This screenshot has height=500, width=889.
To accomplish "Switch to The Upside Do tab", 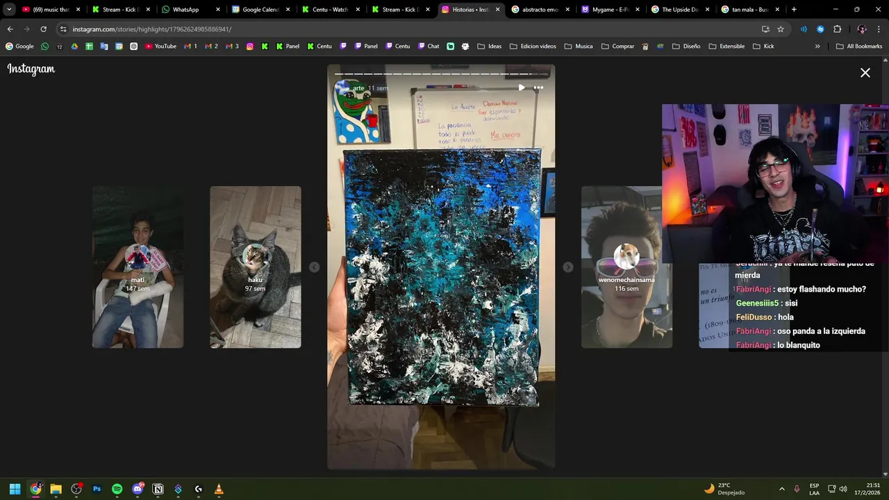I will [681, 10].
